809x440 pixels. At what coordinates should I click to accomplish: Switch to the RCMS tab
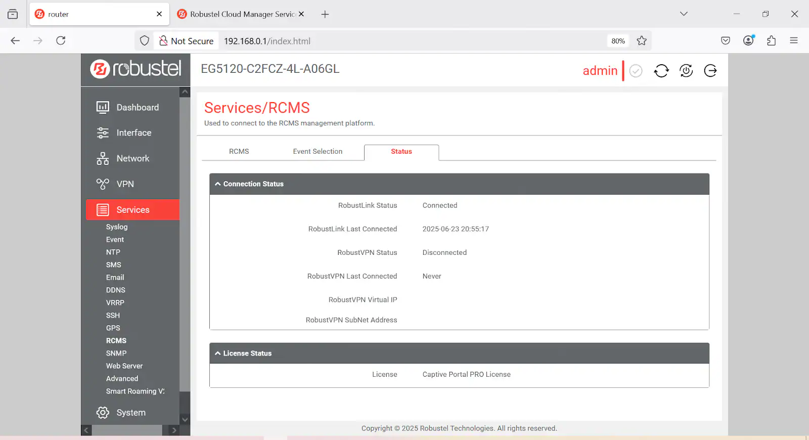(x=239, y=151)
